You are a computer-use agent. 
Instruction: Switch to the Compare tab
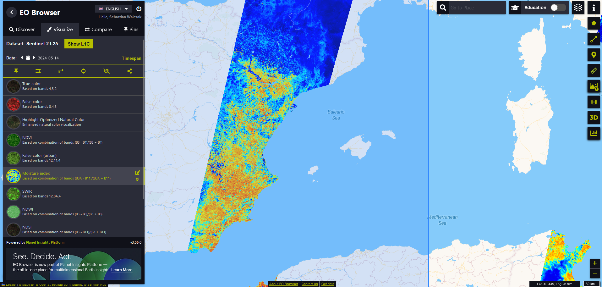click(x=98, y=29)
